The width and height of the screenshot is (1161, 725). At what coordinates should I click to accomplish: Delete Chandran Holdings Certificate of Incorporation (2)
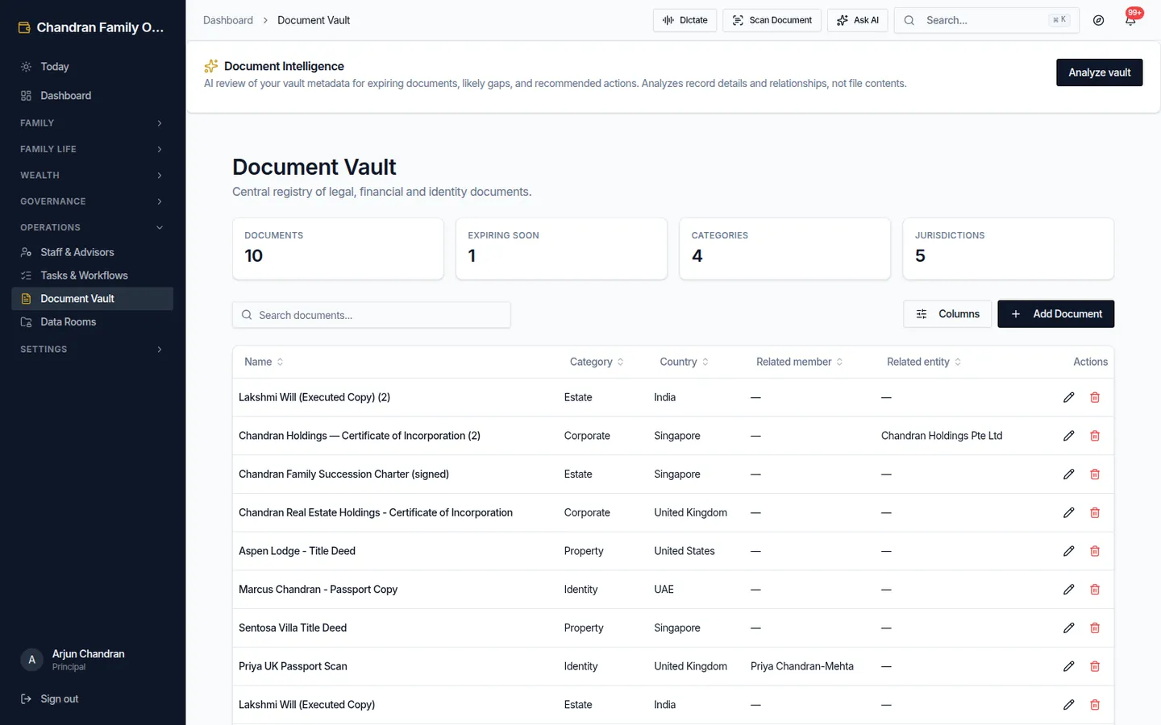[1095, 436]
